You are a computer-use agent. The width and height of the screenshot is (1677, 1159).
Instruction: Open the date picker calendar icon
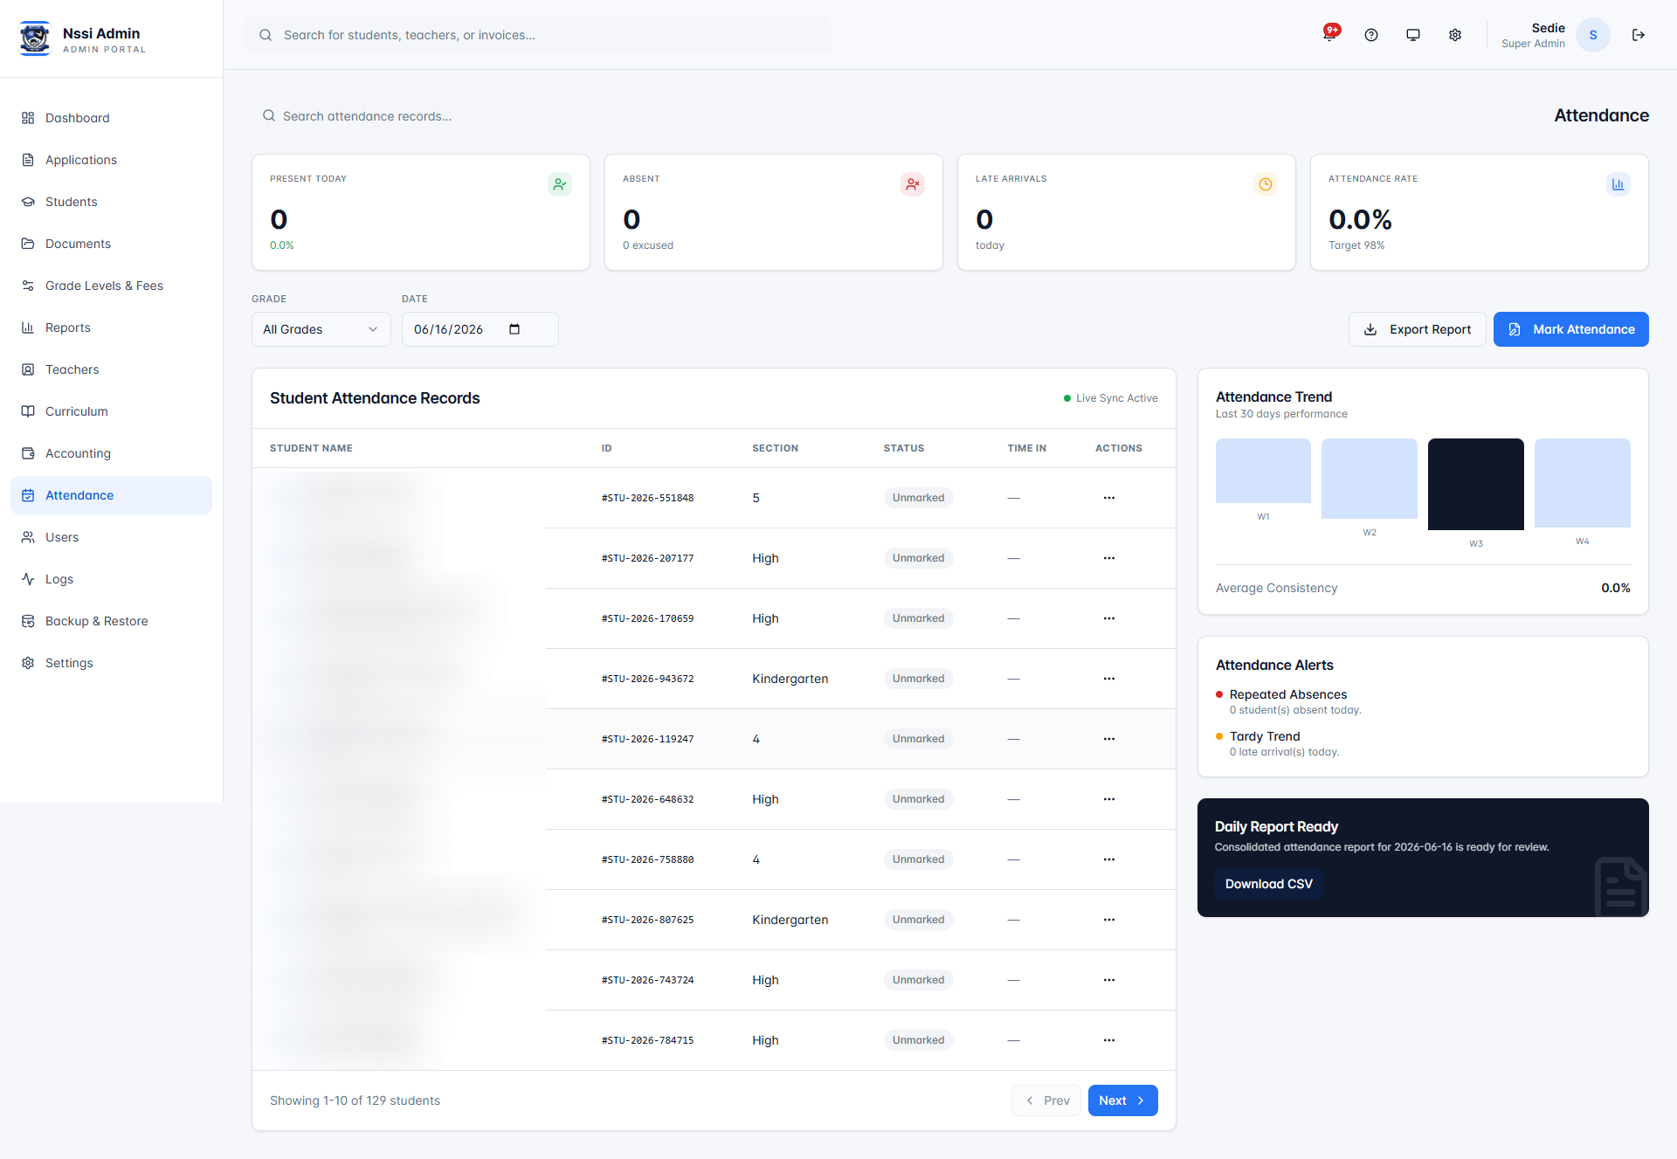click(x=514, y=329)
